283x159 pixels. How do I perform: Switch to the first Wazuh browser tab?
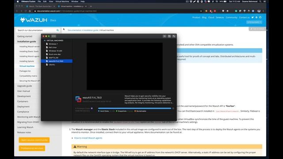pyautogui.click(x=40, y=6)
